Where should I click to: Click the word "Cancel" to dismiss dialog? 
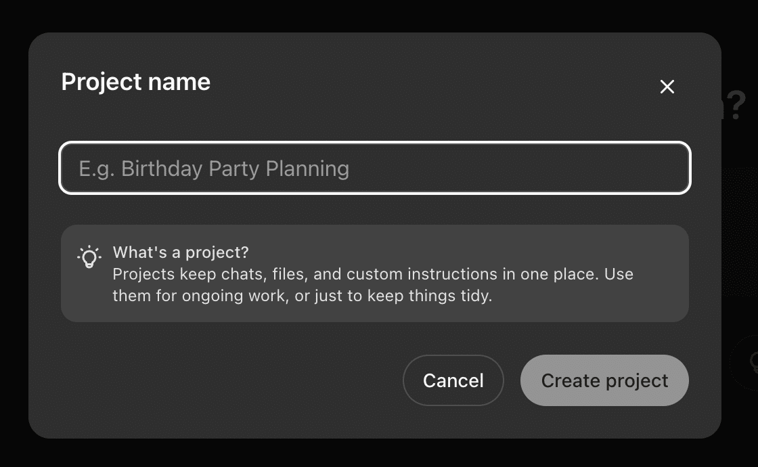[453, 380]
